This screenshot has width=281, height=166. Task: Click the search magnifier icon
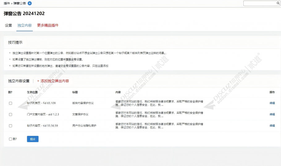tap(278, 3)
